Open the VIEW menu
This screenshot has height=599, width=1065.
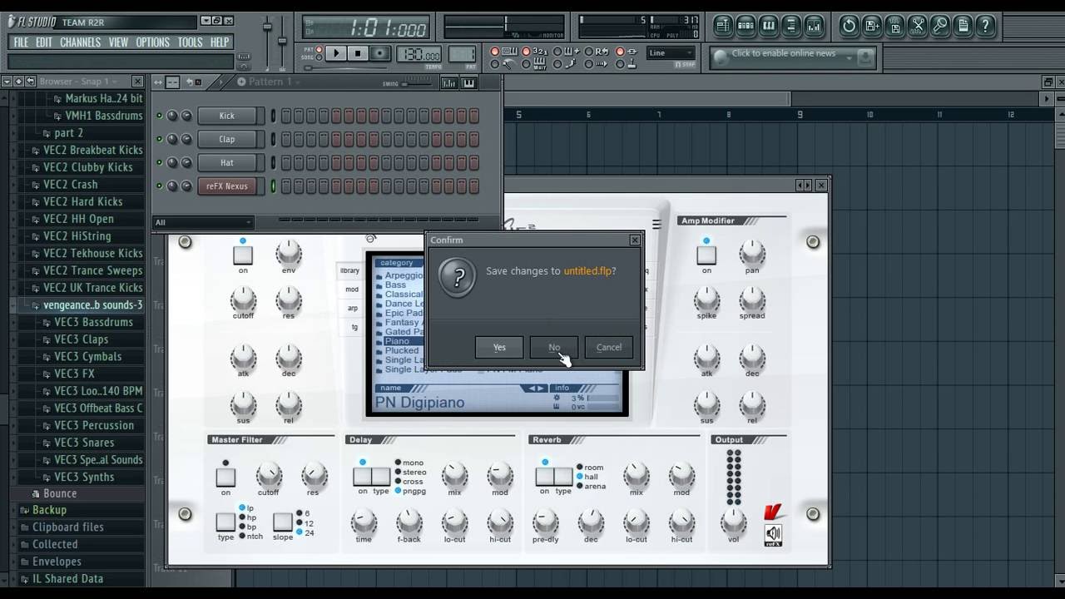pyautogui.click(x=118, y=42)
